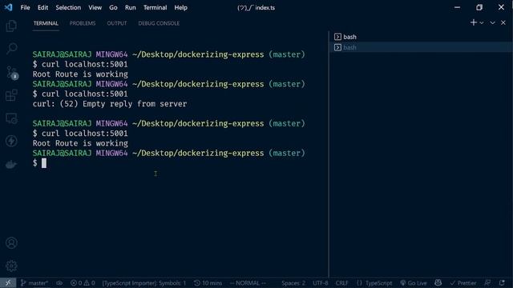The height and width of the screenshot is (288, 513).
Task: Open the Extensions view
Action: point(11,95)
